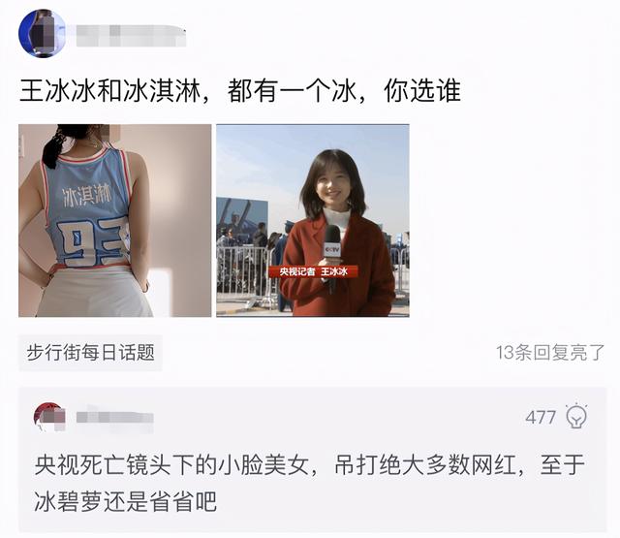
Task: Open the 步行街每日话题 topic tag
Action: (x=90, y=353)
